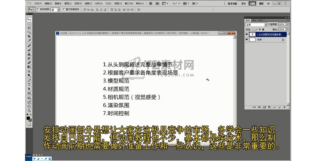Hide the text layer using its eye icon
Viewport: 316px width, 161px height.
click(247, 34)
